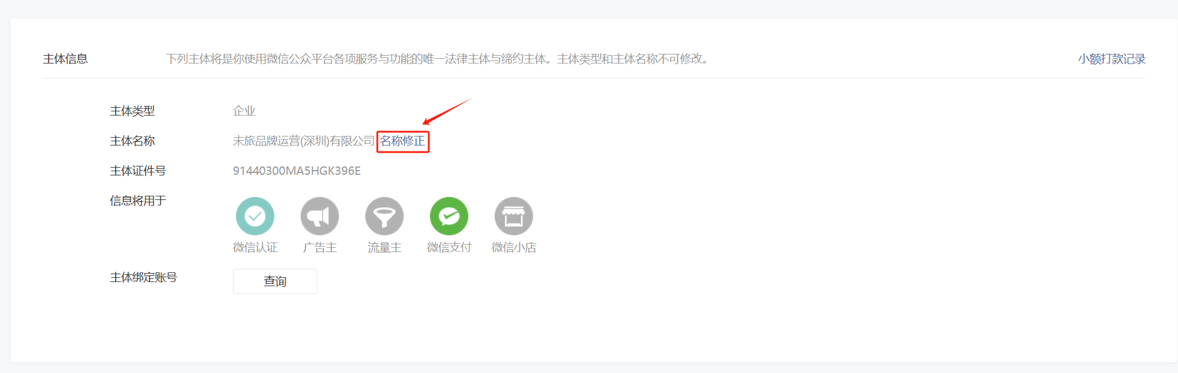1178x373 pixels.
Task: Select the 广告主 megaphone icon
Action: 320,216
